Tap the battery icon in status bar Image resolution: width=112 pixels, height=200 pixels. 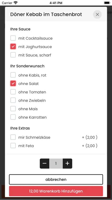click(107, 3)
